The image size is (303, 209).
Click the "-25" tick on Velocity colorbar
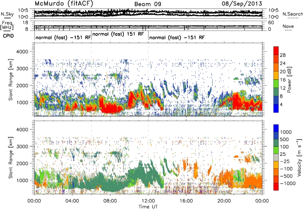pos(285,161)
